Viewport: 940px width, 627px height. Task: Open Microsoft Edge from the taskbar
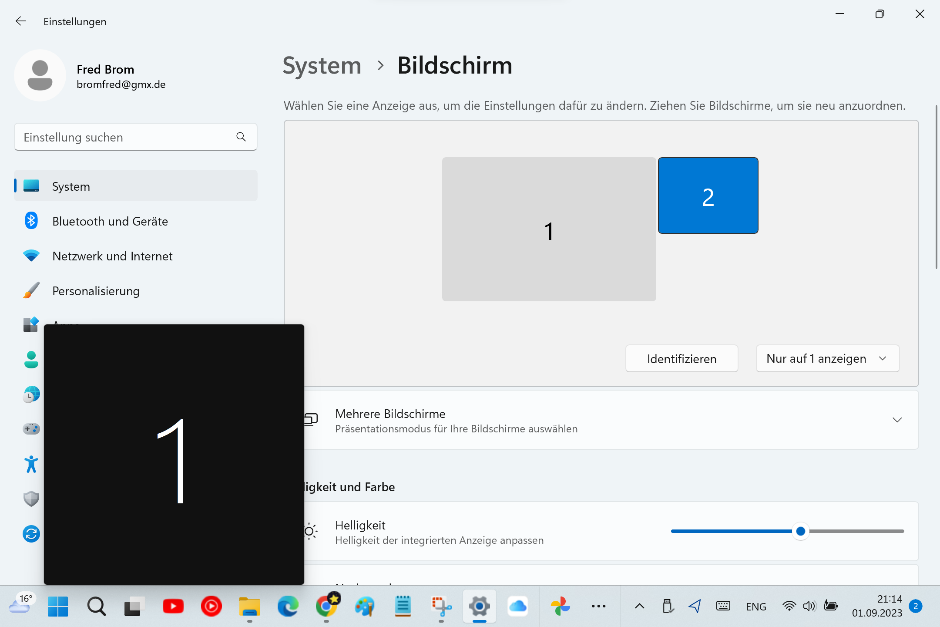coord(288,607)
